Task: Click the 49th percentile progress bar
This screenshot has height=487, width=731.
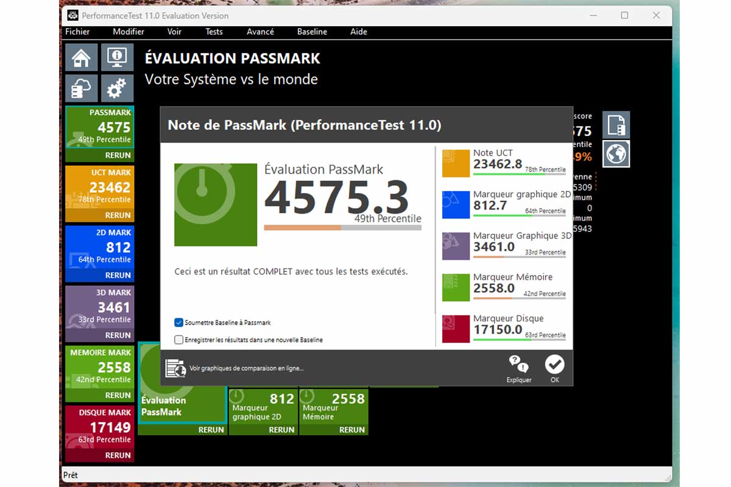Action: 342,228
